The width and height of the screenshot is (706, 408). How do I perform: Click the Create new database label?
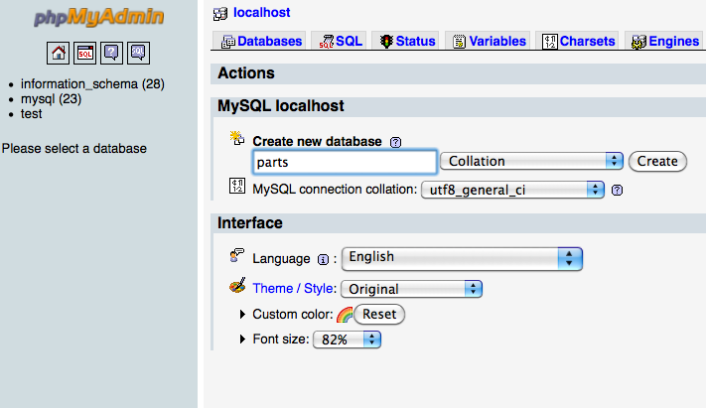(317, 141)
